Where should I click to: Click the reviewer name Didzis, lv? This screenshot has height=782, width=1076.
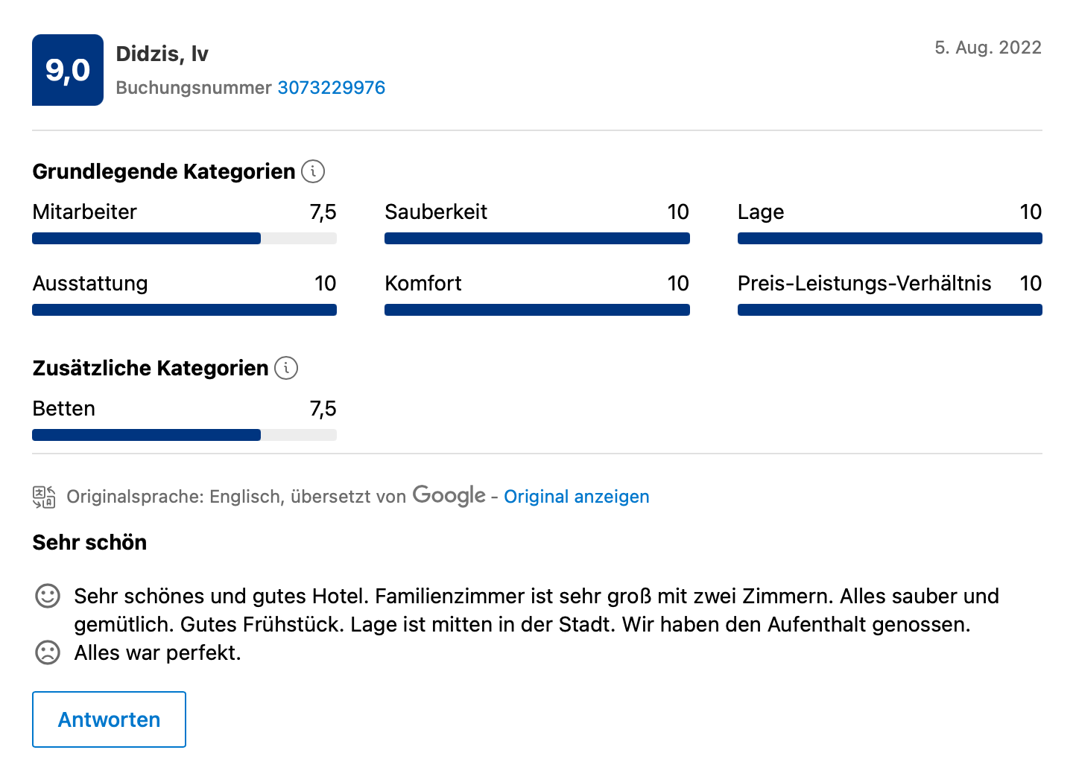coord(162,54)
